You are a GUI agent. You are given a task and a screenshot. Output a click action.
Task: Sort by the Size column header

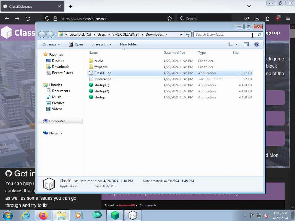[x=236, y=53]
